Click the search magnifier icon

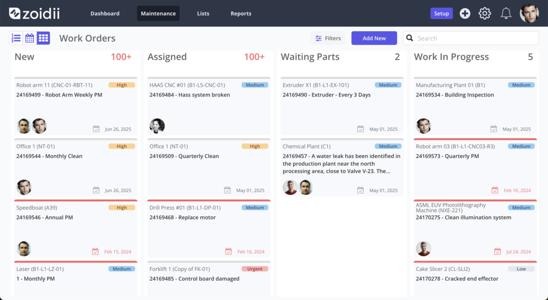pos(409,38)
